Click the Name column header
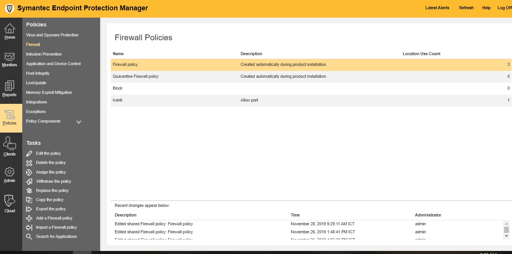 coord(118,54)
